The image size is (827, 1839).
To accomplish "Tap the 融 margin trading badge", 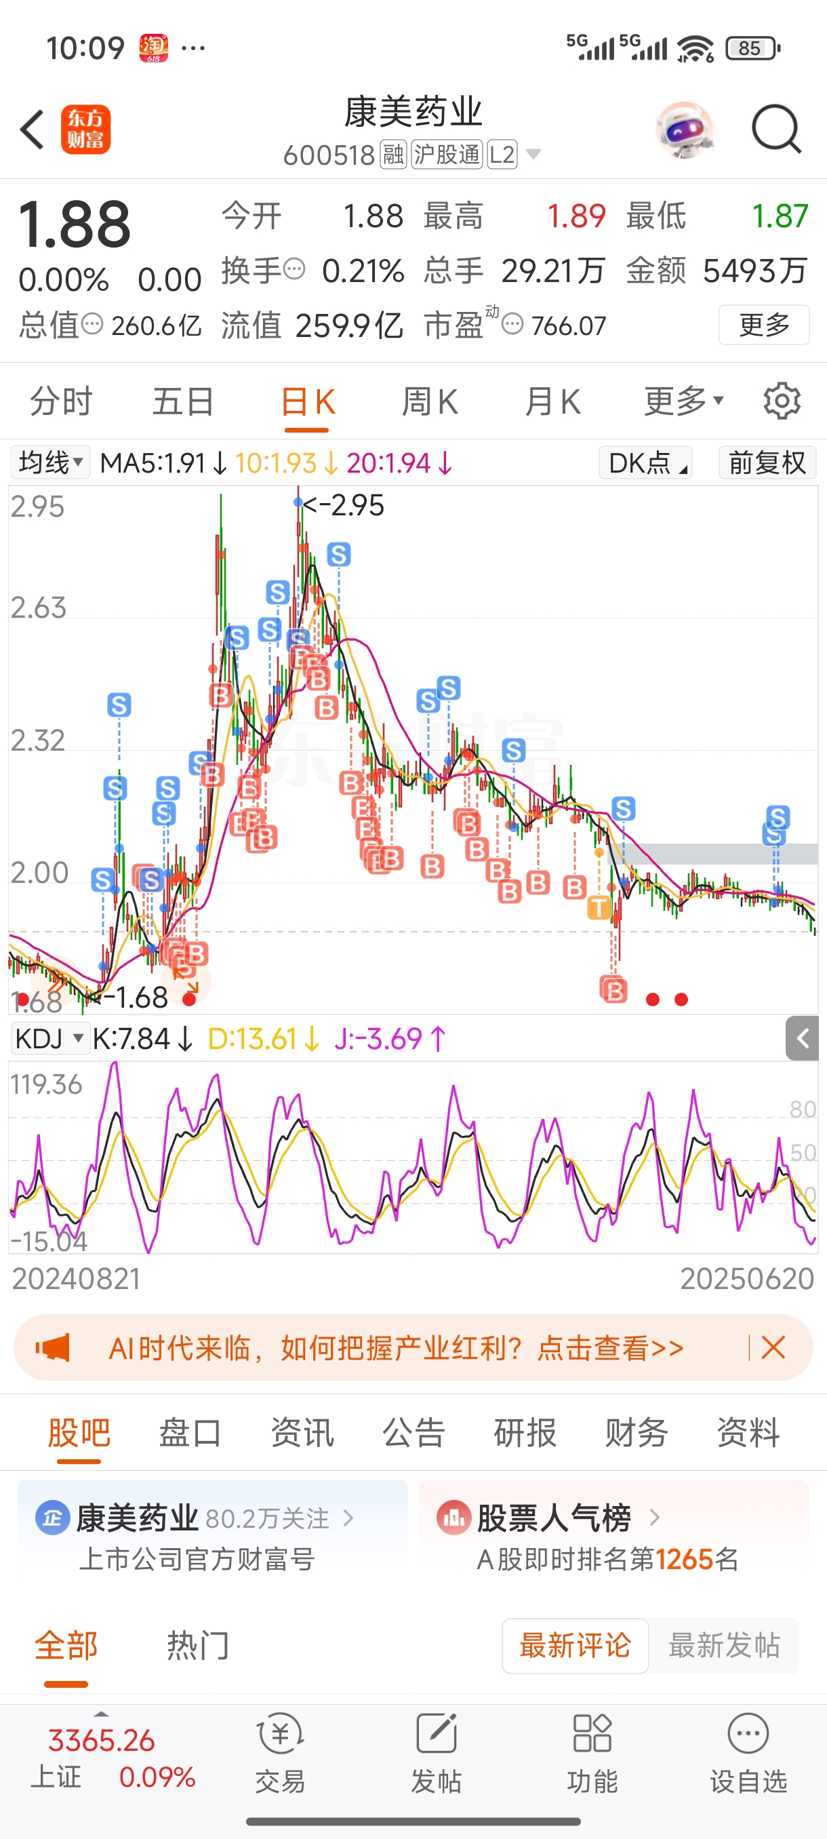I will point(393,154).
